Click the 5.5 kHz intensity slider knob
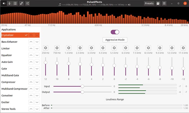The image size is (189, 113). [114, 65]
